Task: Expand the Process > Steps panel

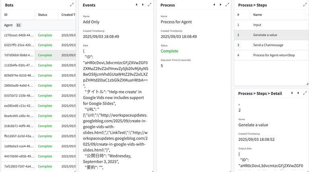Action: pyautogui.click(x=305, y=5)
